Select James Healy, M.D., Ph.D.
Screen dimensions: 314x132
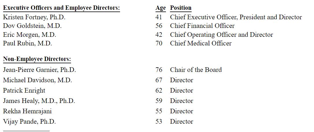[39, 101]
